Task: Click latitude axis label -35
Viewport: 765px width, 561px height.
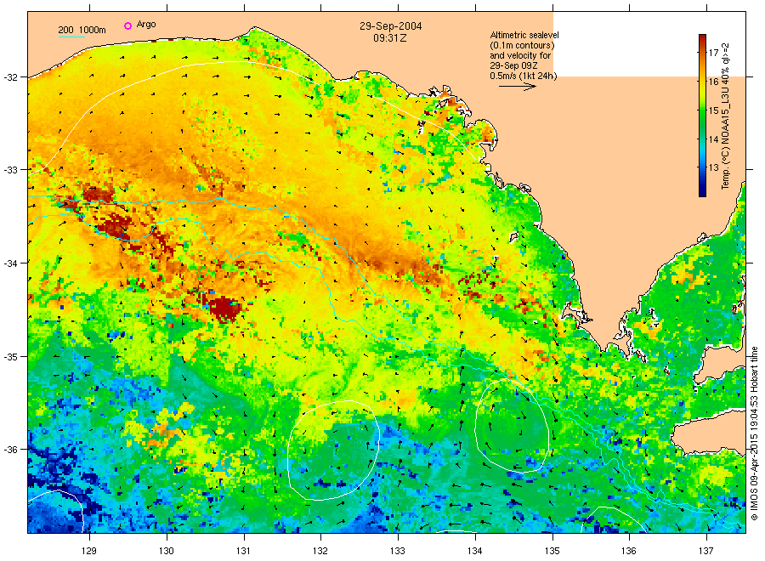Action: (x=10, y=357)
